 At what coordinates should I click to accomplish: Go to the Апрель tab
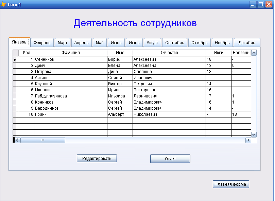tap(81, 42)
